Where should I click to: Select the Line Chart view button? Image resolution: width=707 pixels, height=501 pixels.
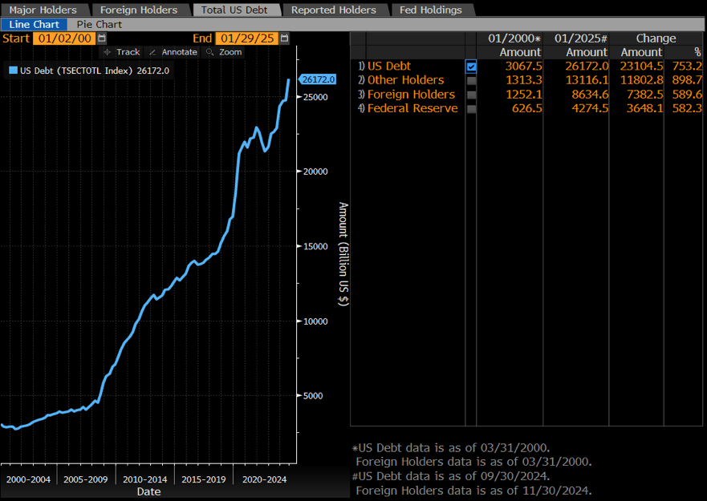point(34,25)
